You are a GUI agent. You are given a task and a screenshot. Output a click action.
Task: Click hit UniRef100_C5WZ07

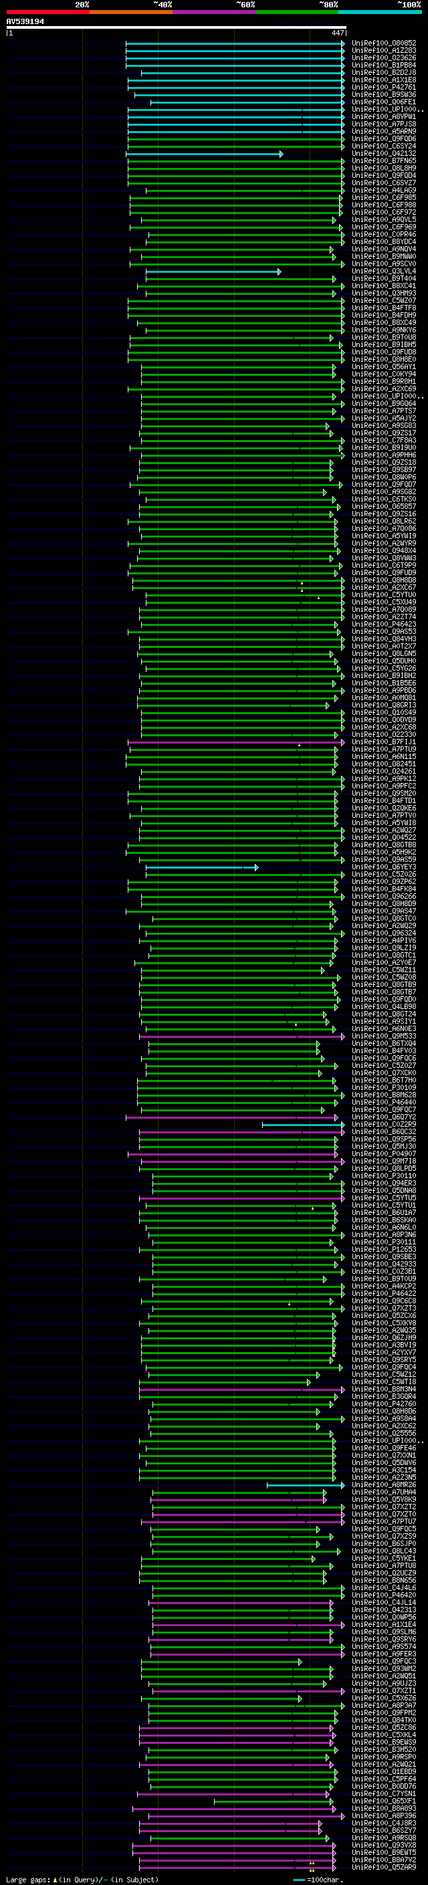(384, 301)
